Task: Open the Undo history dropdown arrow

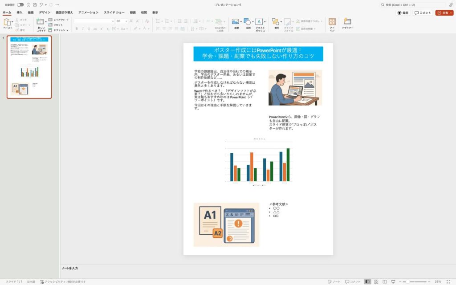Action: pyautogui.click(x=46, y=5)
